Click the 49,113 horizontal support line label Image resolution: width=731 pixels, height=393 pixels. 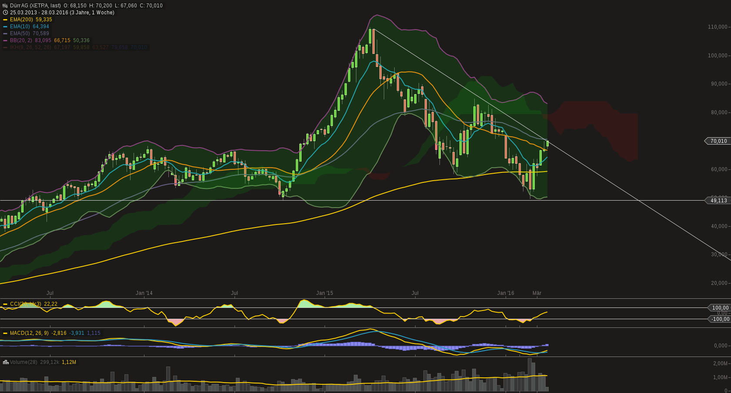(718, 200)
